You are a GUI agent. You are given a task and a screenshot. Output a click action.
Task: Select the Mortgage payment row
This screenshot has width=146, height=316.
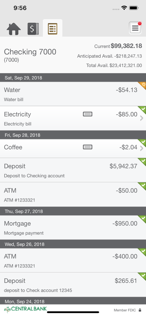tap(73, 228)
